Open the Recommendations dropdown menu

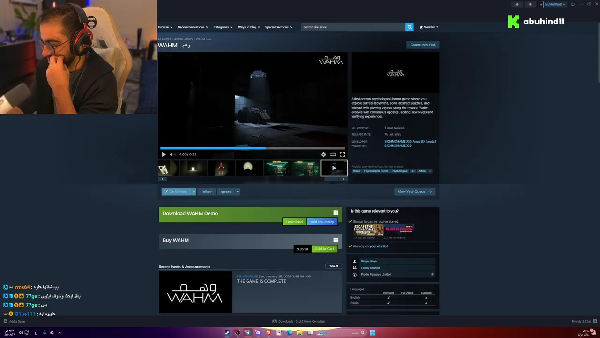click(x=193, y=27)
